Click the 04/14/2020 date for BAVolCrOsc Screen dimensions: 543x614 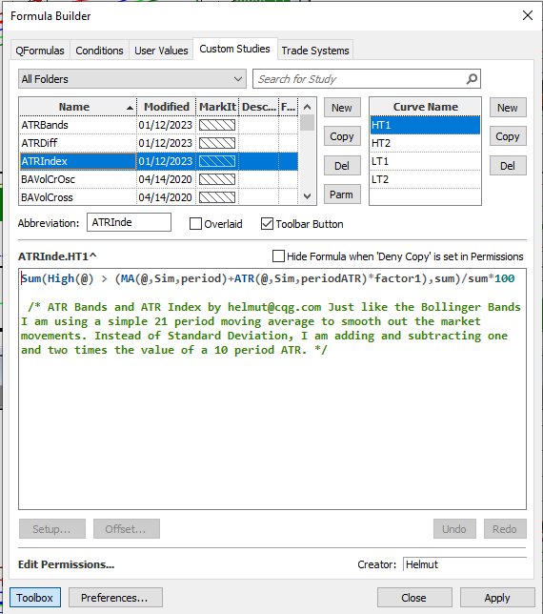pyautogui.click(x=166, y=179)
